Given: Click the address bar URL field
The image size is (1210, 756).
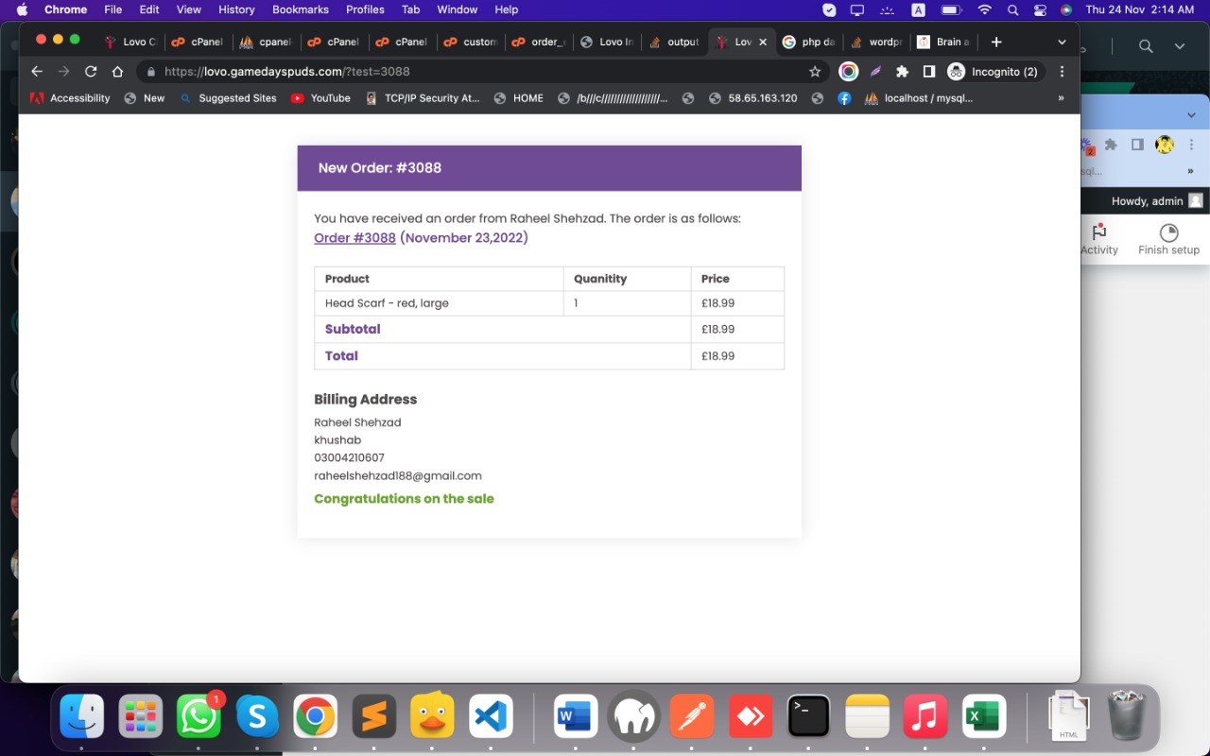Looking at the screenshot, I should tap(473, 72).
